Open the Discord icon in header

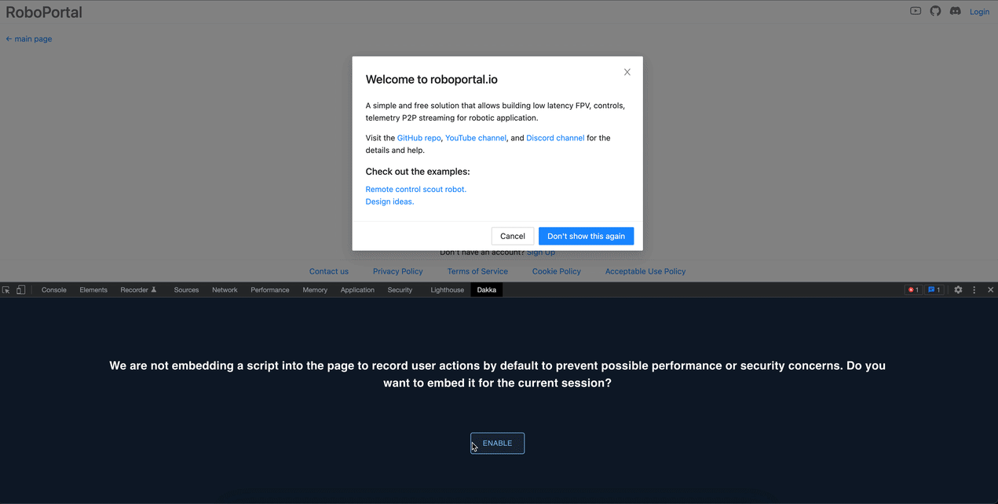point(955,11)
